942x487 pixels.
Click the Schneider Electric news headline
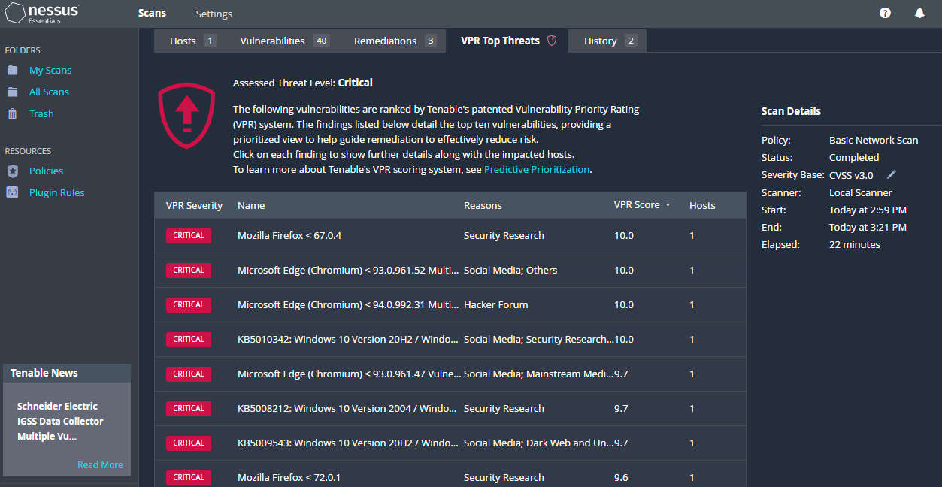pos(60,421)
